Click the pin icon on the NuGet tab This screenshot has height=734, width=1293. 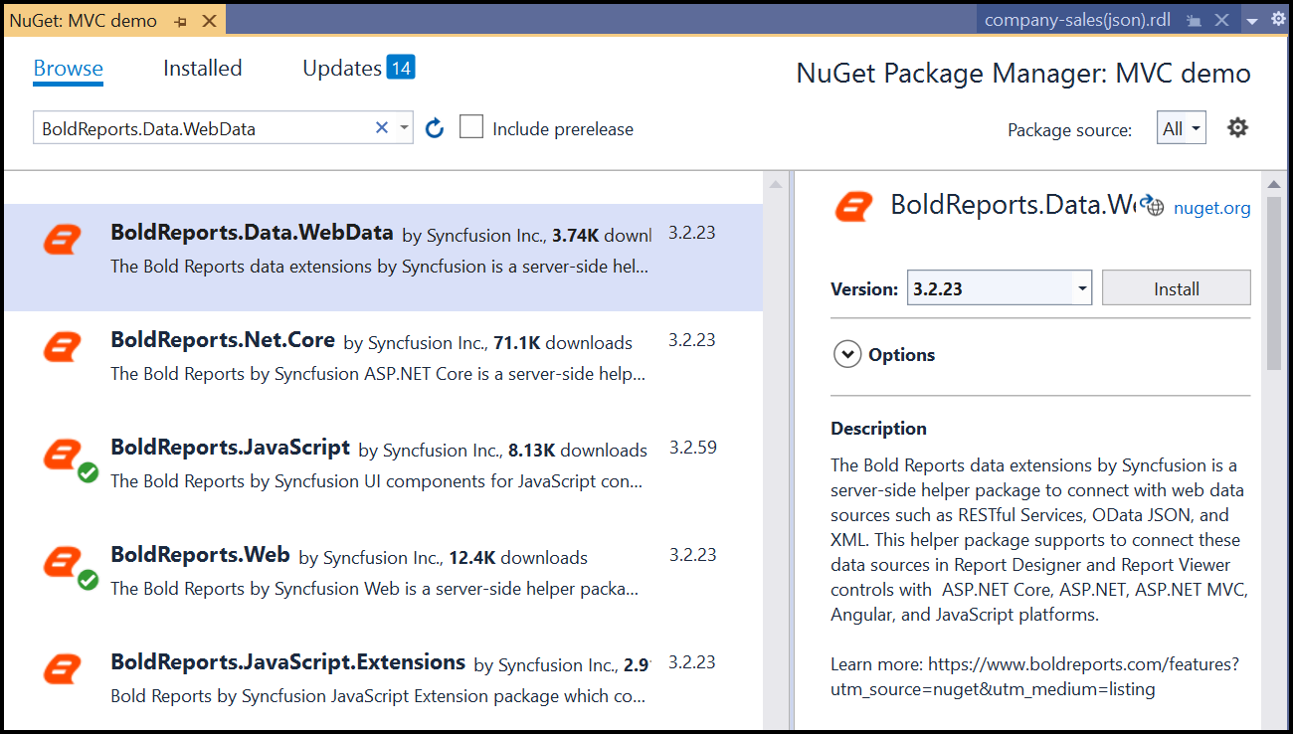(x=181, y=21)
